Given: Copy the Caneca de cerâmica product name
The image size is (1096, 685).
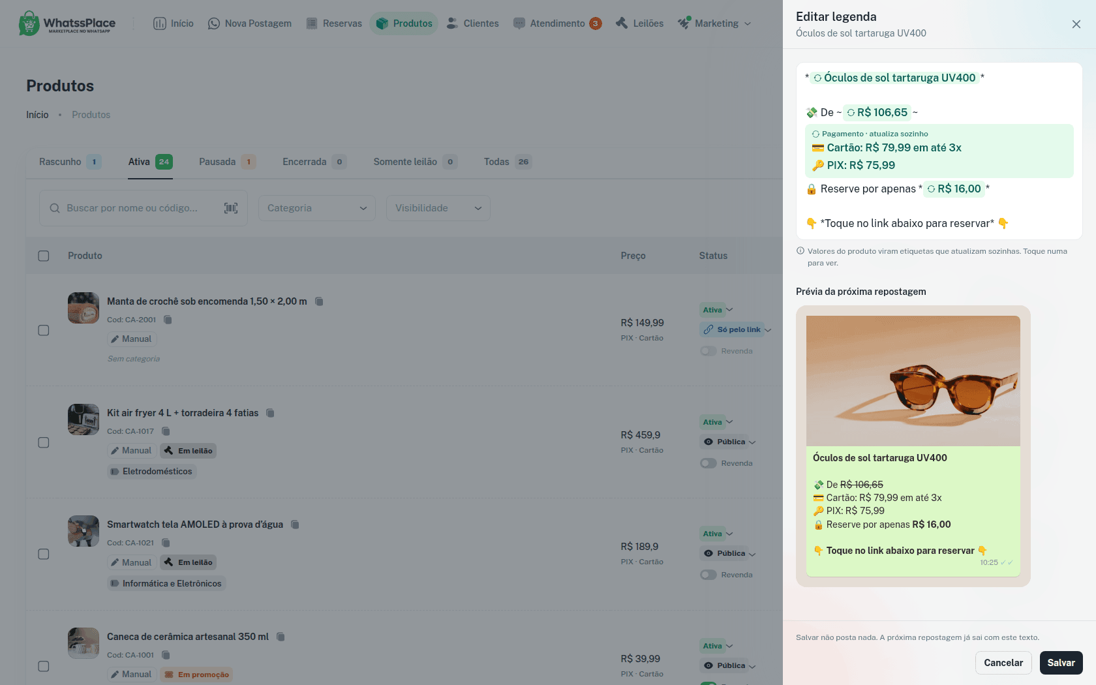Looking at the screenshot, I should (281, 637).
